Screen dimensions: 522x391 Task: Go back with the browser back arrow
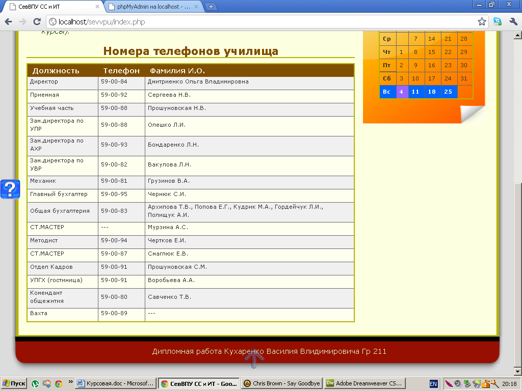[x=8, y=22]
